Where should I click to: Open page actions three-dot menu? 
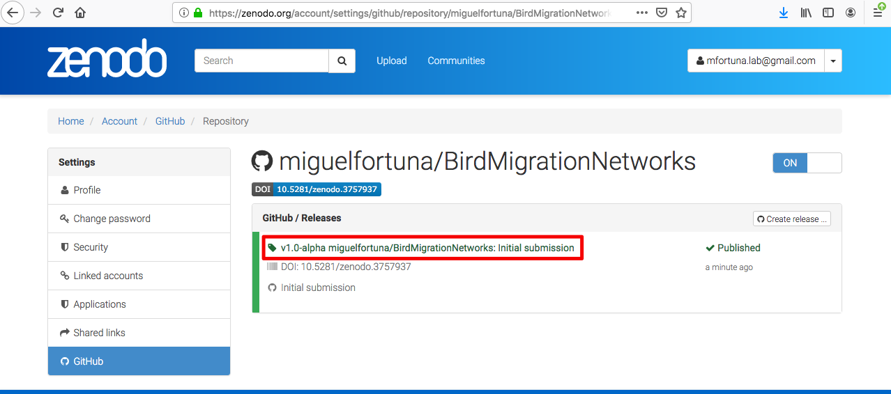point(642,13)
